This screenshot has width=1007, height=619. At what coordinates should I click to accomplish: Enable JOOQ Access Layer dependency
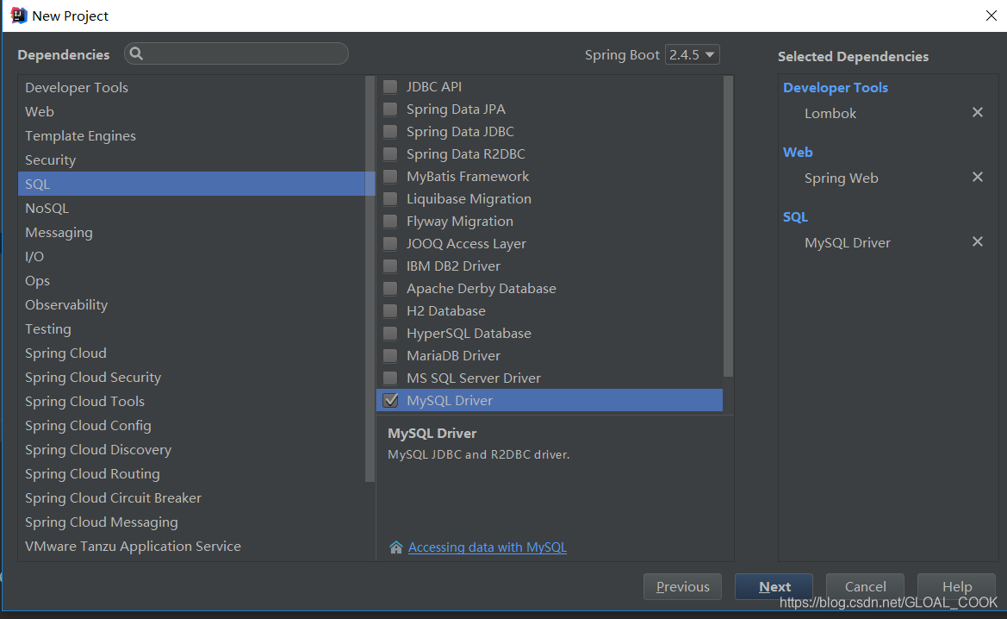[x=390, y=244]
